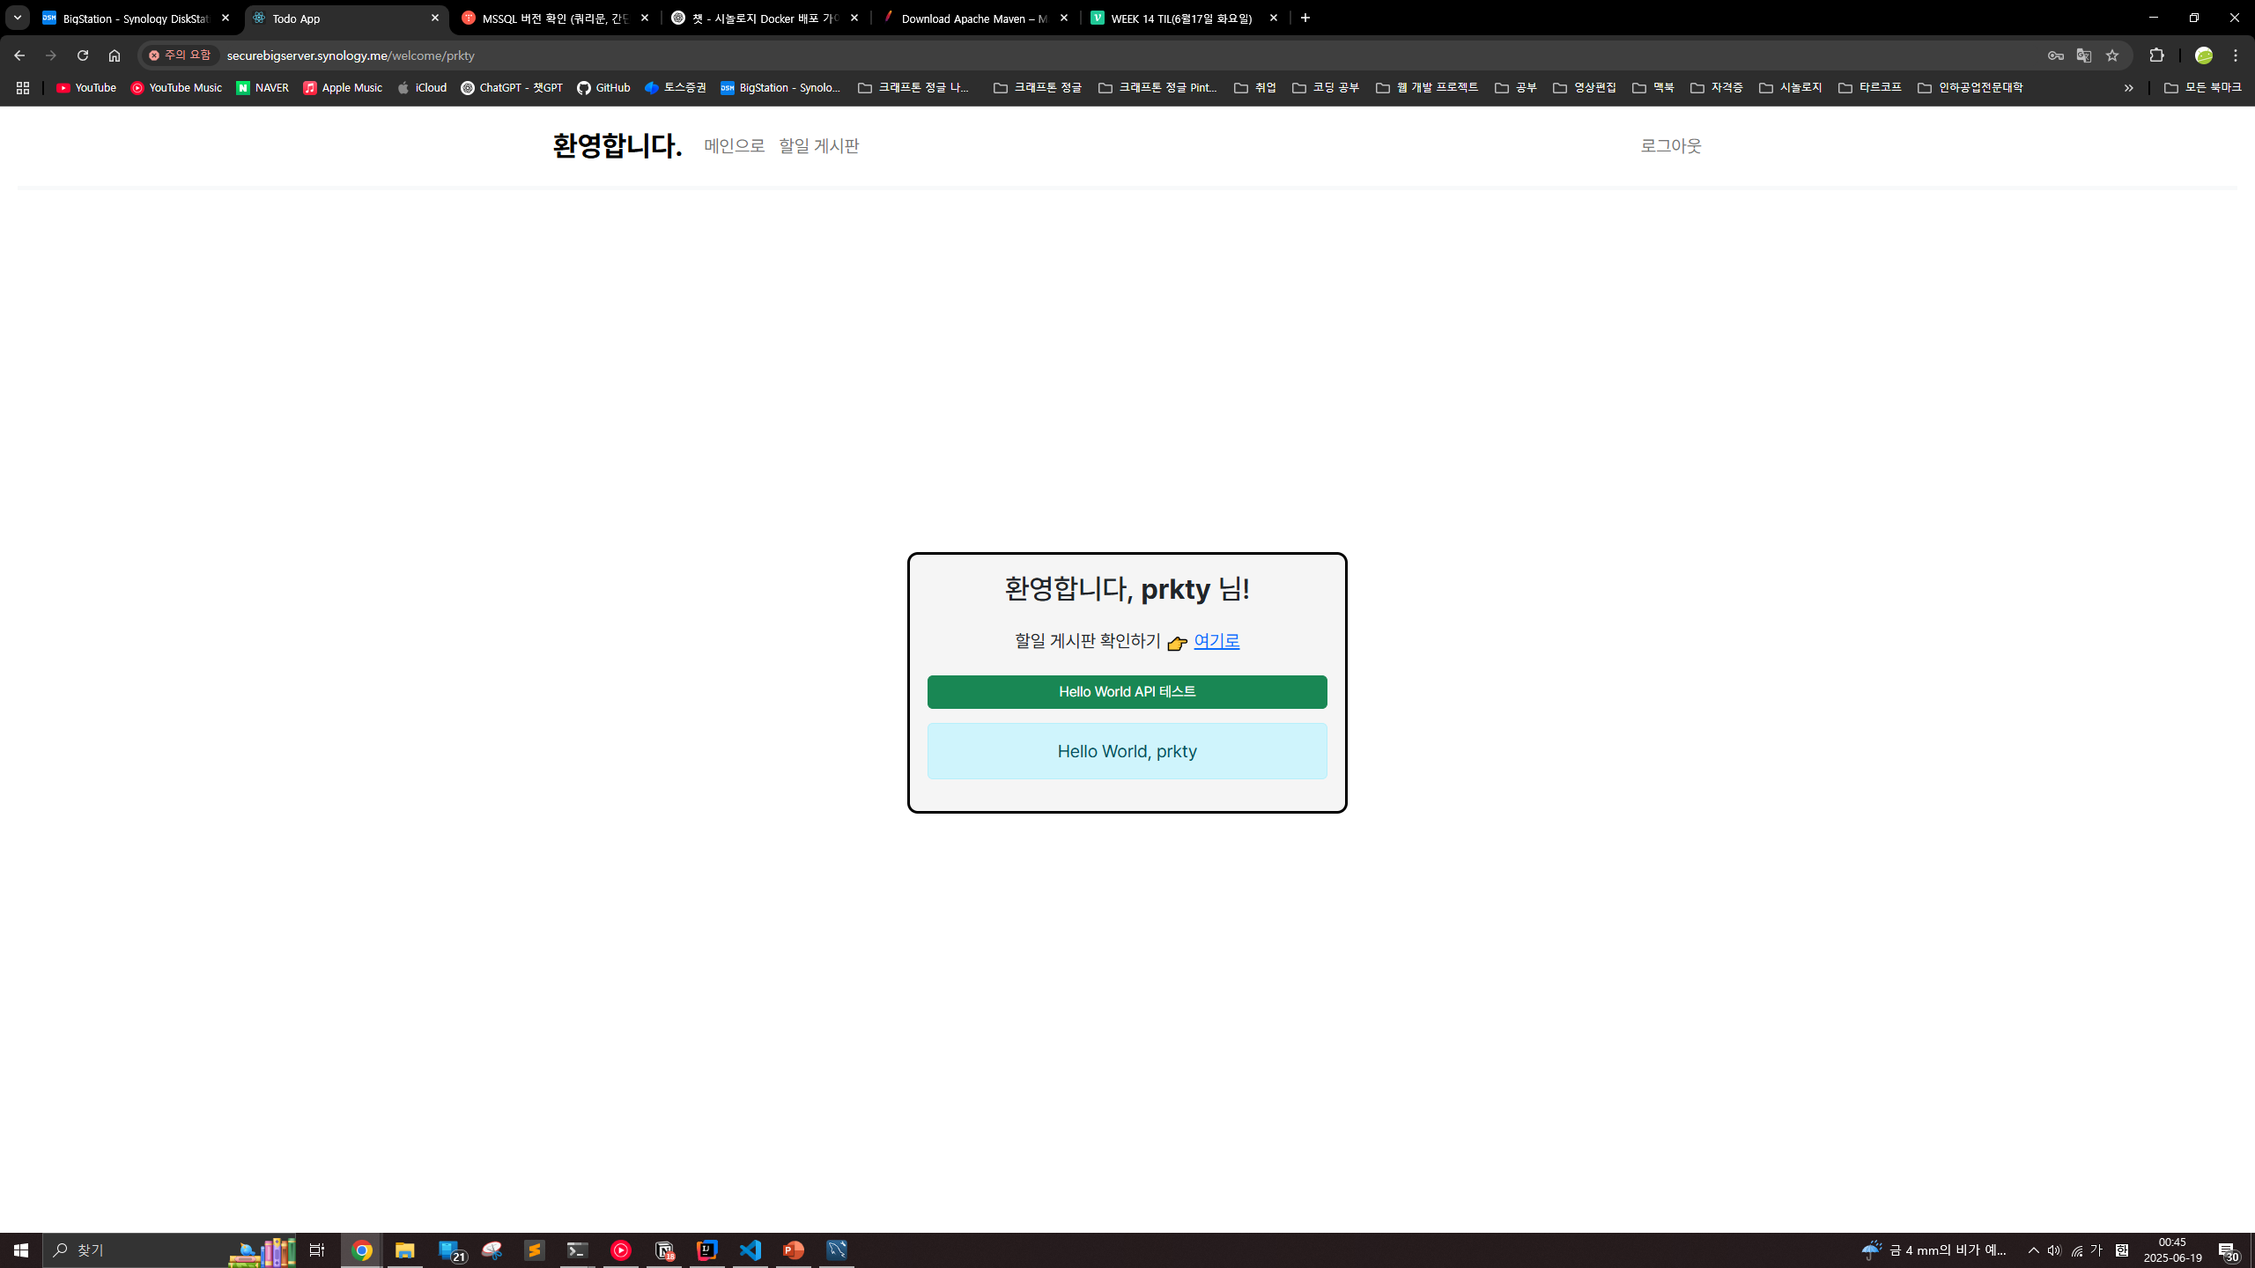Click the home icon in the toolbar

pyautogui.click(x=115, y=55)
